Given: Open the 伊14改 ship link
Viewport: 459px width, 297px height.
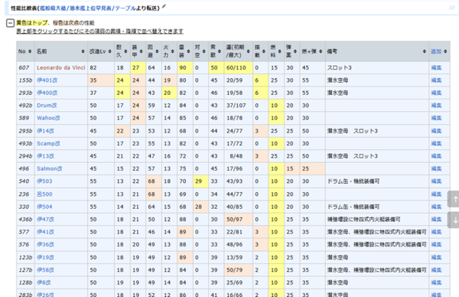Looking at the screenshot, I should 45,131.
